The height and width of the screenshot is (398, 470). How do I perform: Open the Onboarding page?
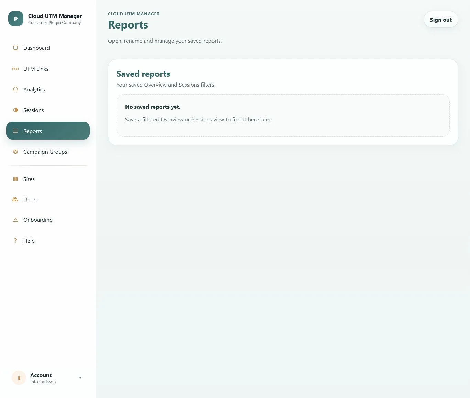(48, 220)
